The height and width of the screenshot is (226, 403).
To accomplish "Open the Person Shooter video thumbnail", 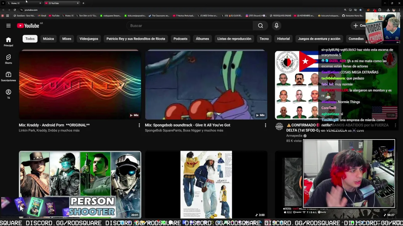I will [80, 185].
